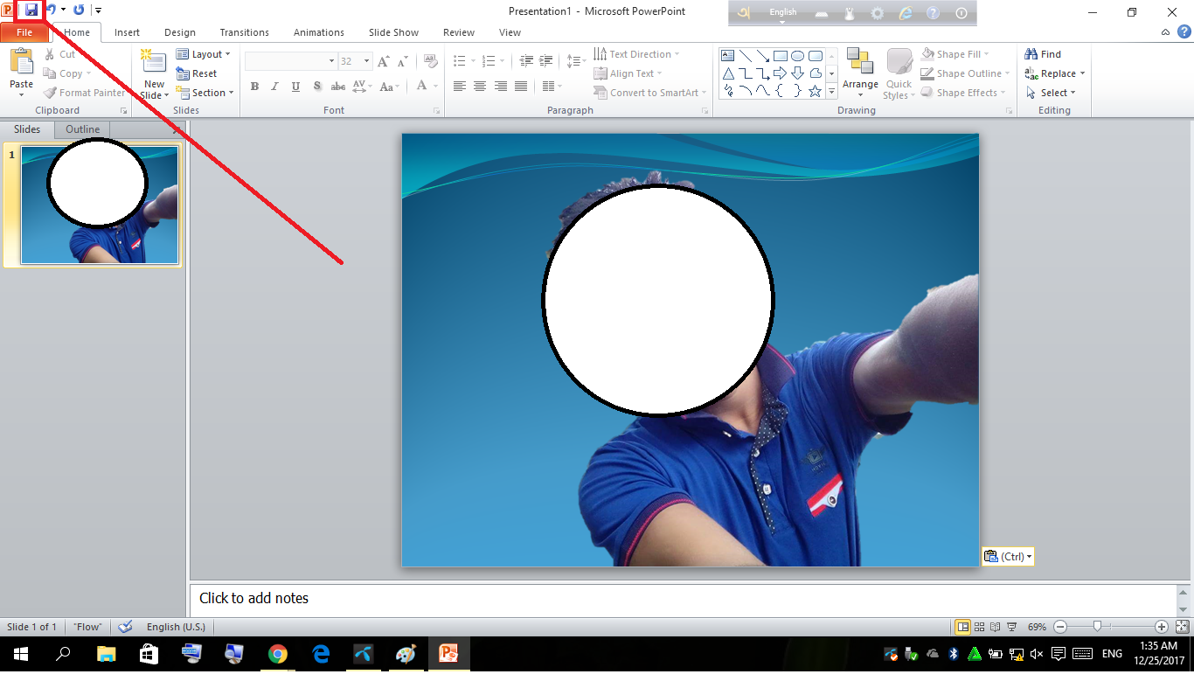Click the Reset slide button
The image size is (1194, 695).
click(x=198, y=73)
